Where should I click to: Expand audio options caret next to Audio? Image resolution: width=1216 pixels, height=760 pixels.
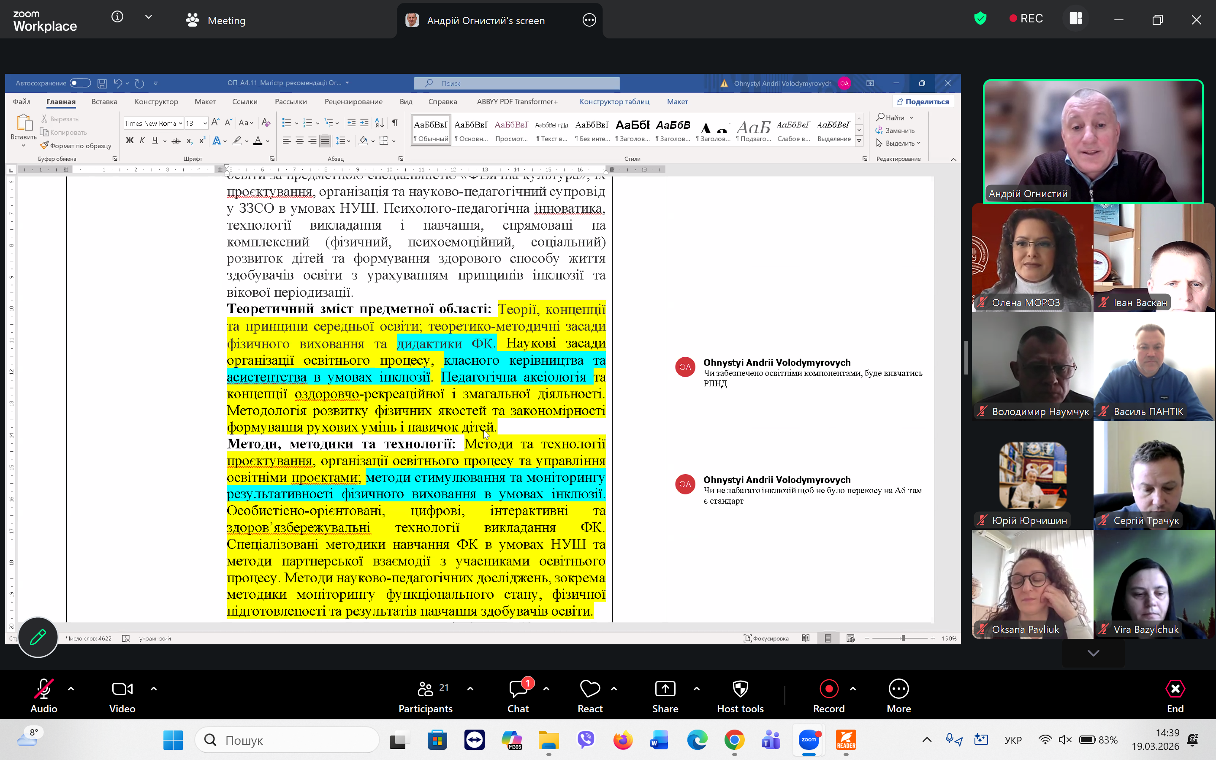(x=71, y=689)
